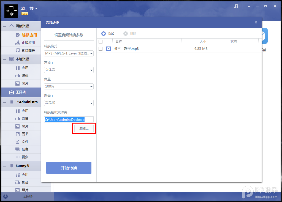The height and width of the screenshot is (202, 282).
Task: Open the title bar dropdown menu icon
Action: (x=249, y=6)
